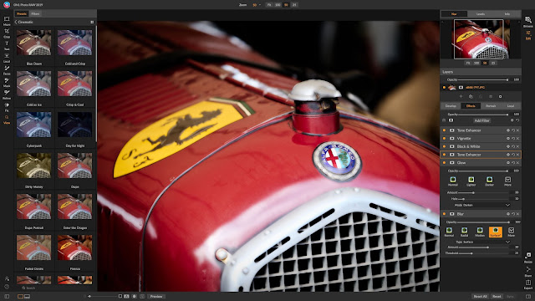Reset the Vignette filter settings
The width and height of the screenshot is (535, 301).
(512, 139)
